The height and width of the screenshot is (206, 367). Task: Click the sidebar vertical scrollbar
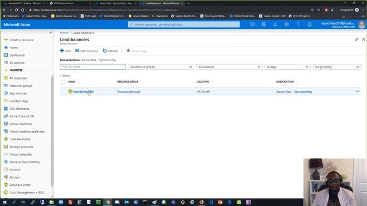point(52,131)
